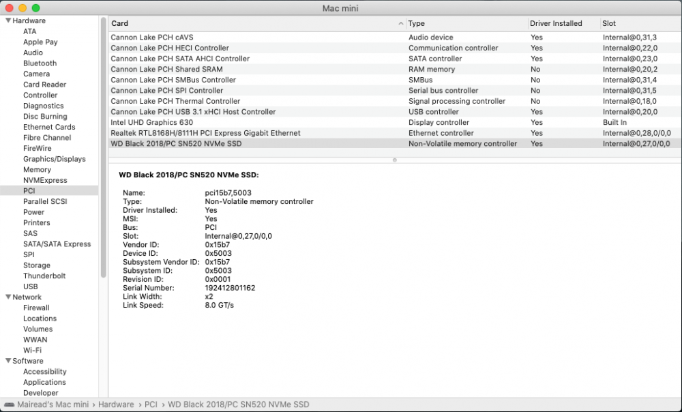
Task: Select the Realtek RTL8168H/8111H Ethernet row
Action: point(394,133)
